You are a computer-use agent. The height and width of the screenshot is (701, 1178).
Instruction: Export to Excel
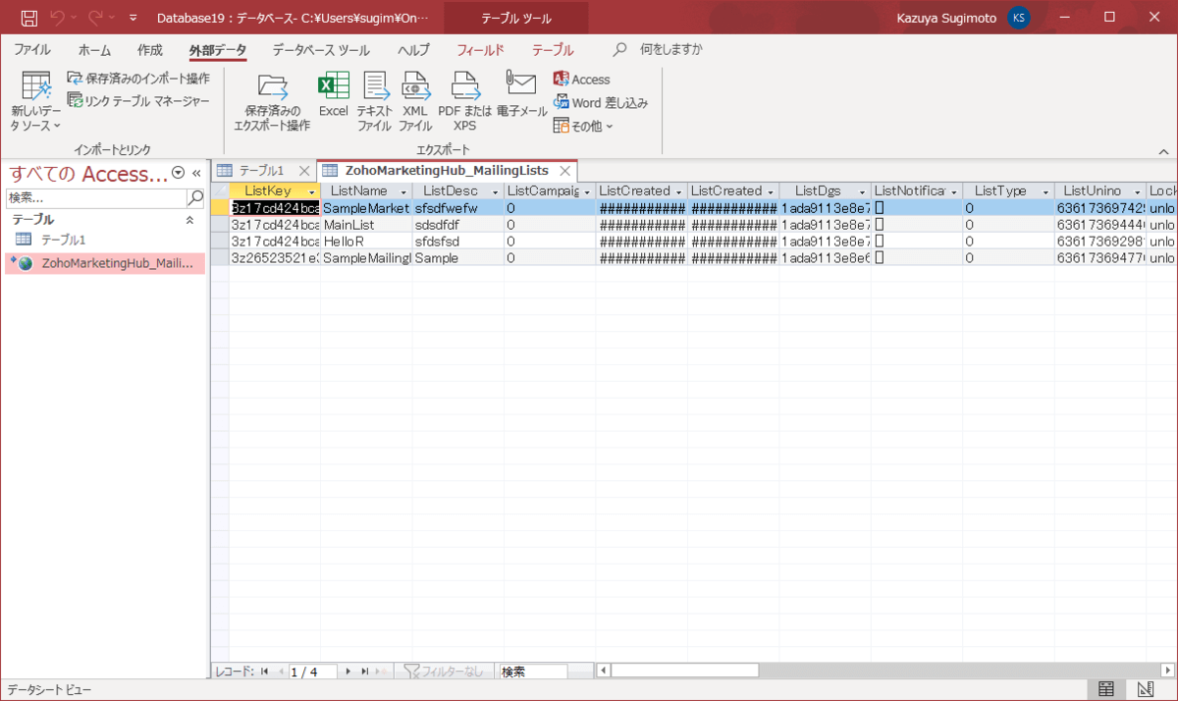(x=334, y=95)
